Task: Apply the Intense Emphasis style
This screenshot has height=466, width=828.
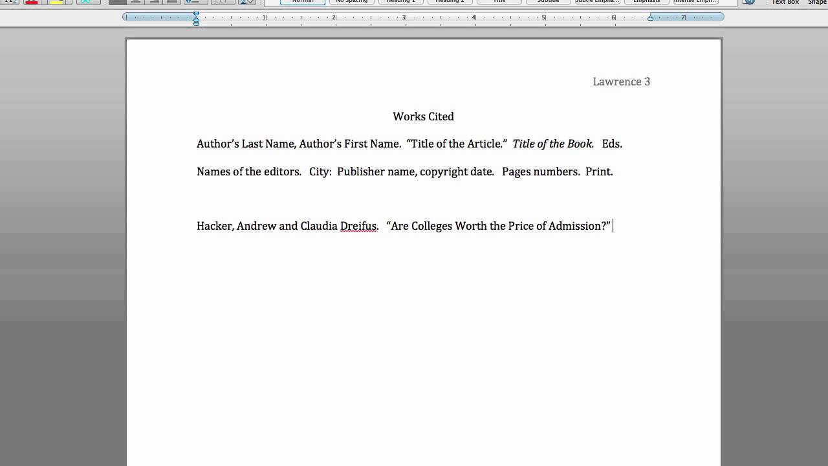Action: [696, 2]
